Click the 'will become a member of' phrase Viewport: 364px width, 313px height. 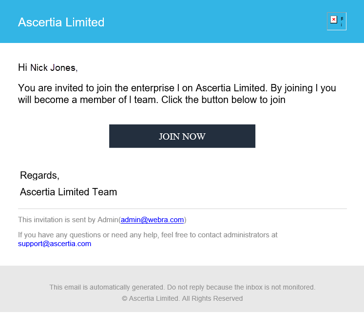pos(73,100)
